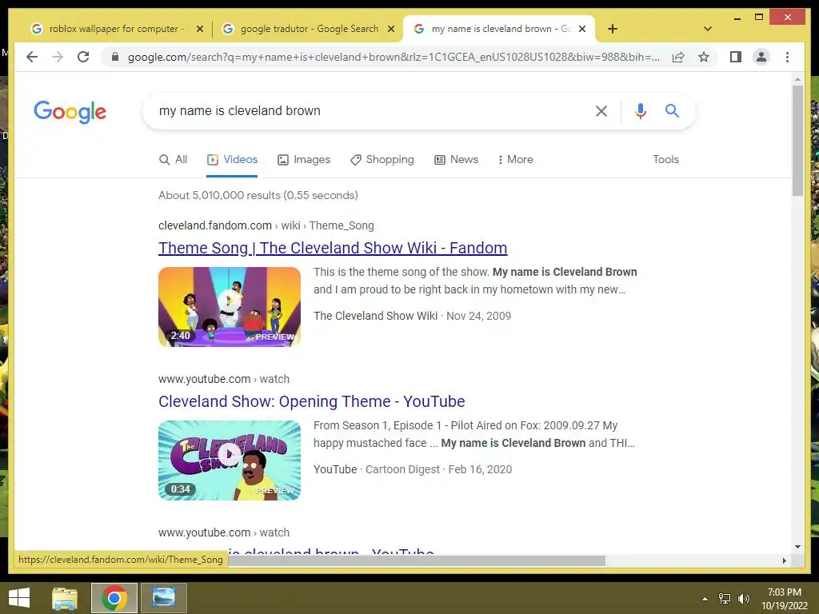819x614 pixels.
Task: Click the scroll up arrow
Action: click(797, 80)
